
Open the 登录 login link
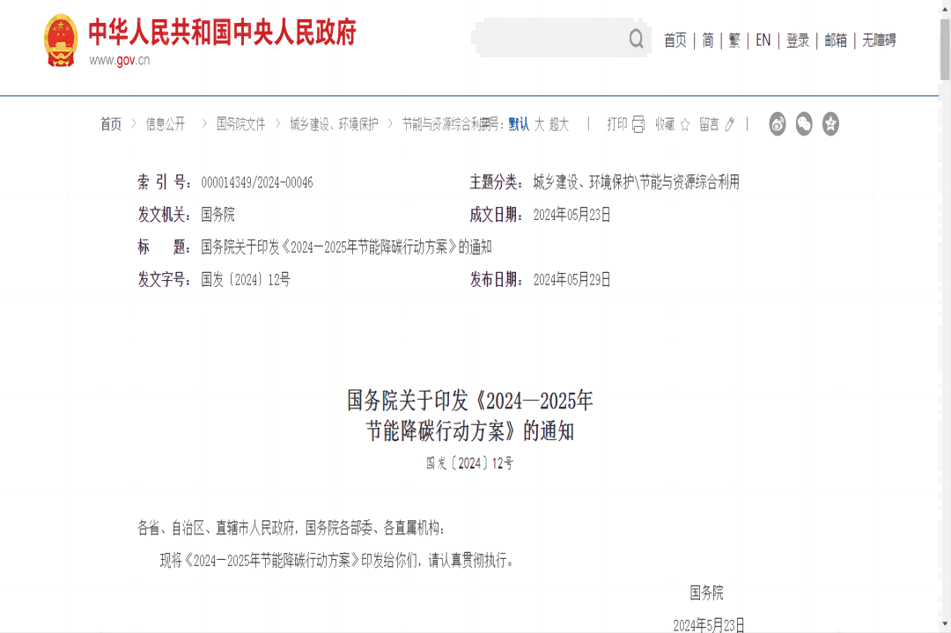(798, 40)
